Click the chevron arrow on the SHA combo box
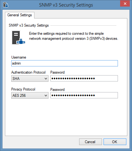The image size is (132, 151). 46,79
